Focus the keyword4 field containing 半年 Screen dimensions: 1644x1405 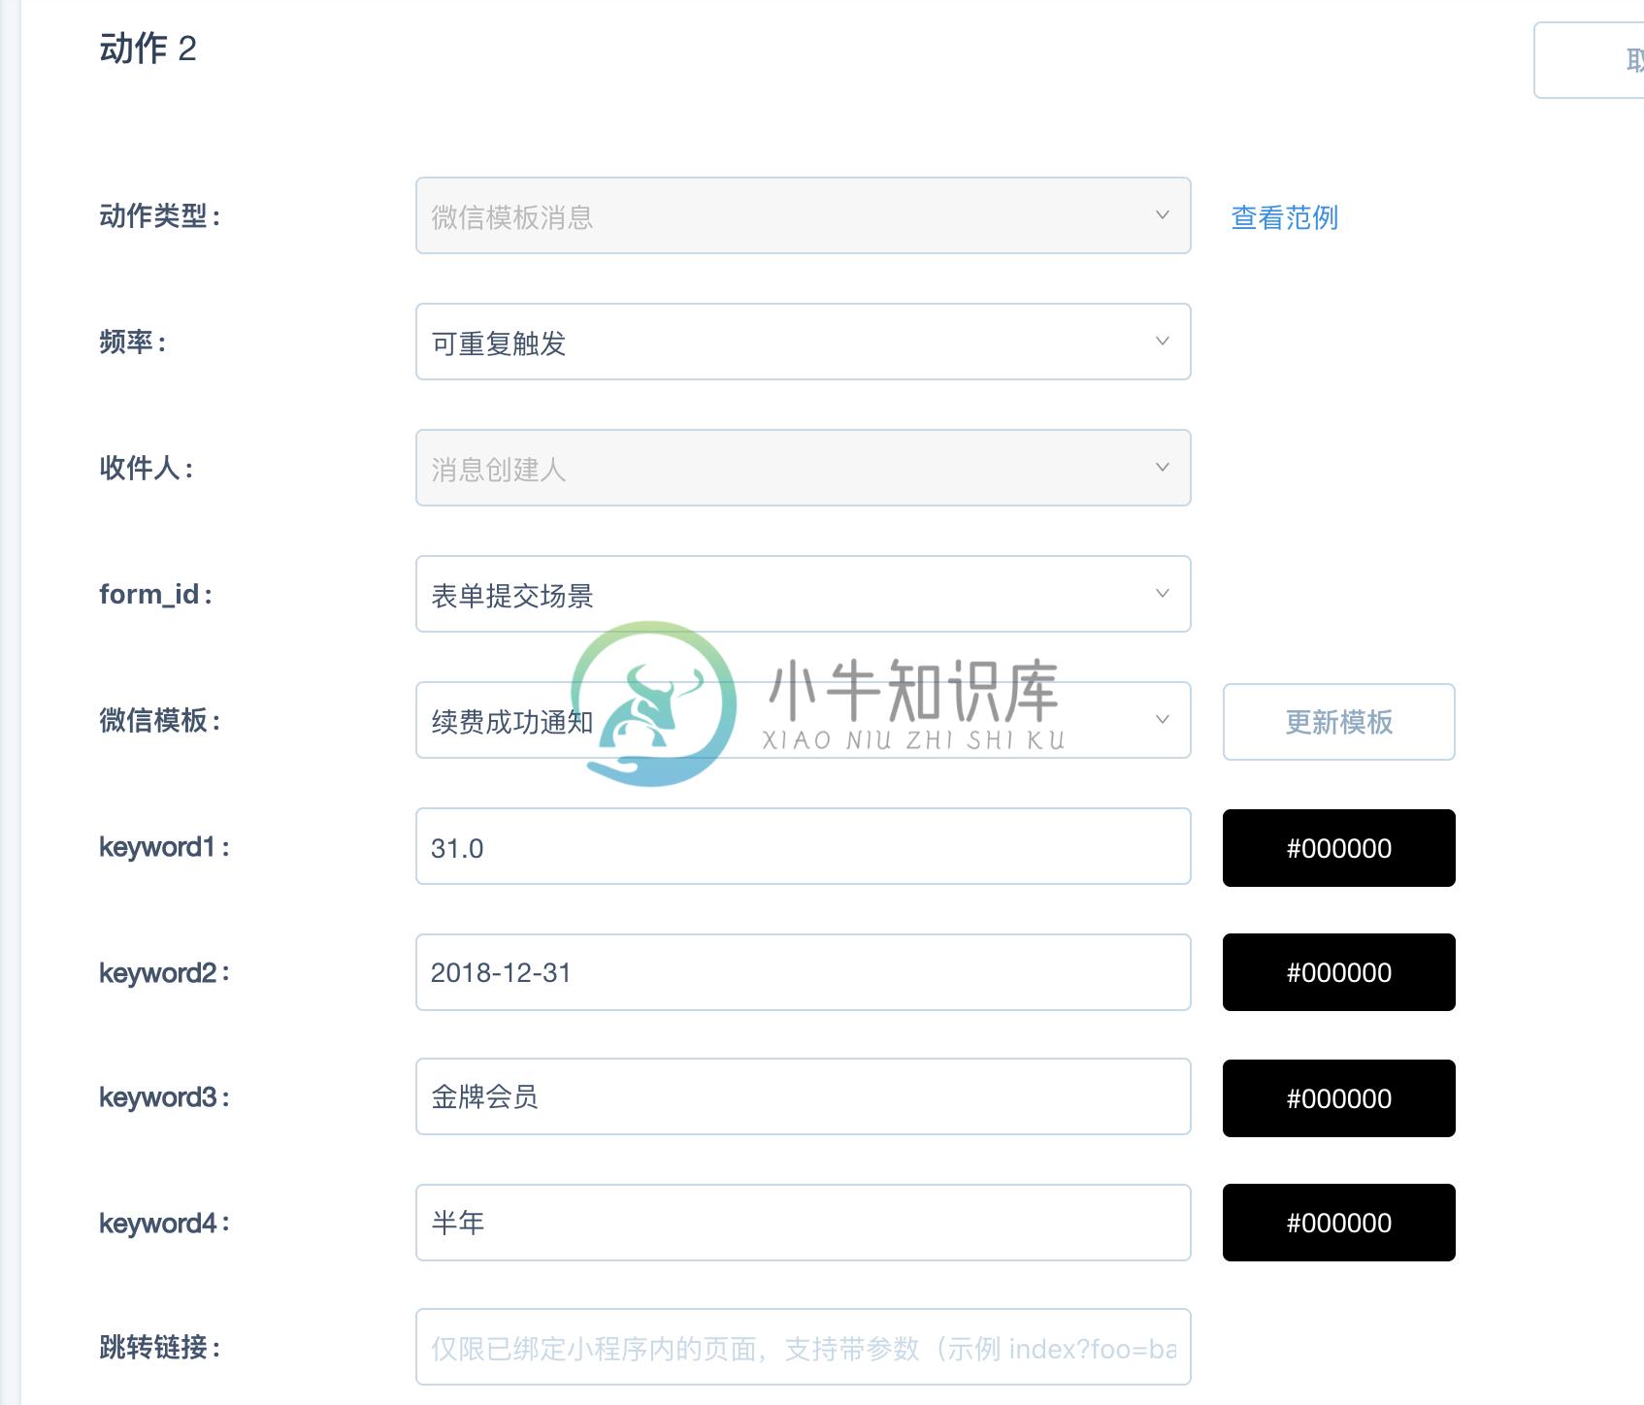[803, 1223]
